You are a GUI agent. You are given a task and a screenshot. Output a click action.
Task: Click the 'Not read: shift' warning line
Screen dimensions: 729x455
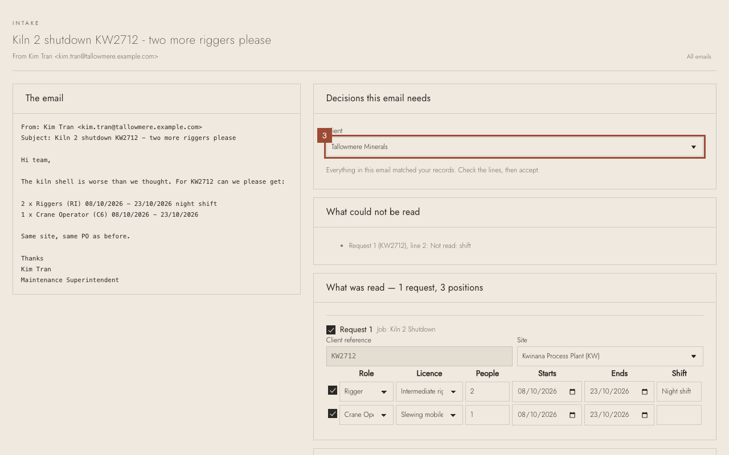point(410,246)
